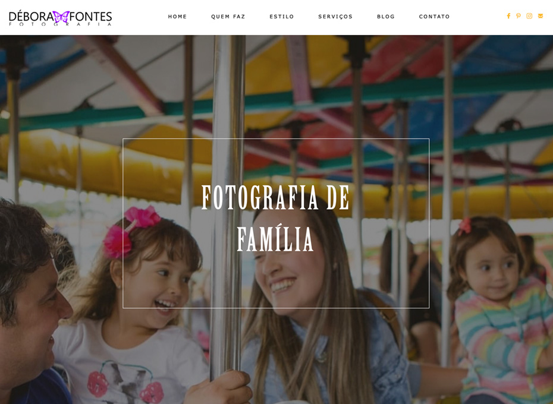Open the Contato page link

pos(434,17)
